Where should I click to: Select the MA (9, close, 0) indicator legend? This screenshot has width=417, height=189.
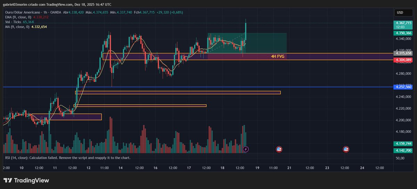(17, 26)
